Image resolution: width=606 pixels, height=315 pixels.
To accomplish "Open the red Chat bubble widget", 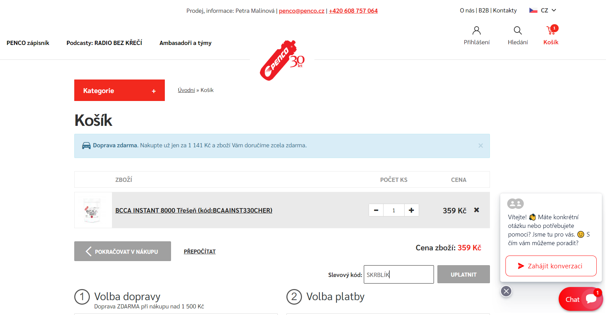I will [581, 299].
